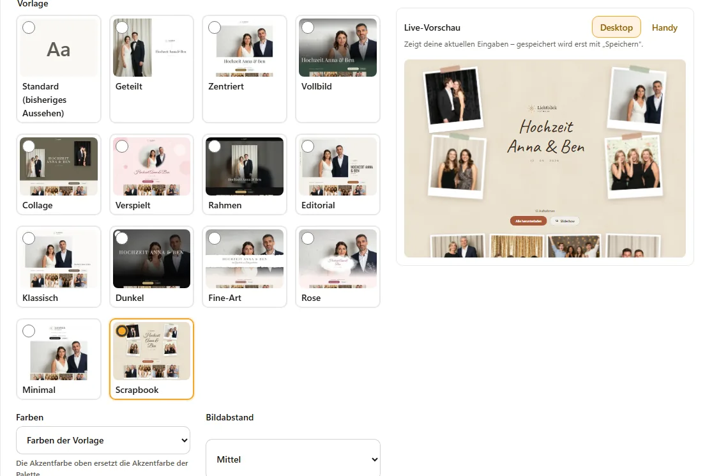The image size is (705, 476).
Task: Click the Scrapbook template preview image
Action: tap(152, 351)
